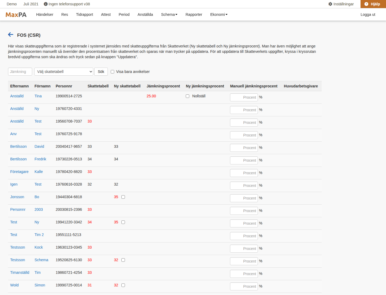Open the Företagare employee link
Image resolution: width=386 pixels, height=295 pixels.
(19, 172)
